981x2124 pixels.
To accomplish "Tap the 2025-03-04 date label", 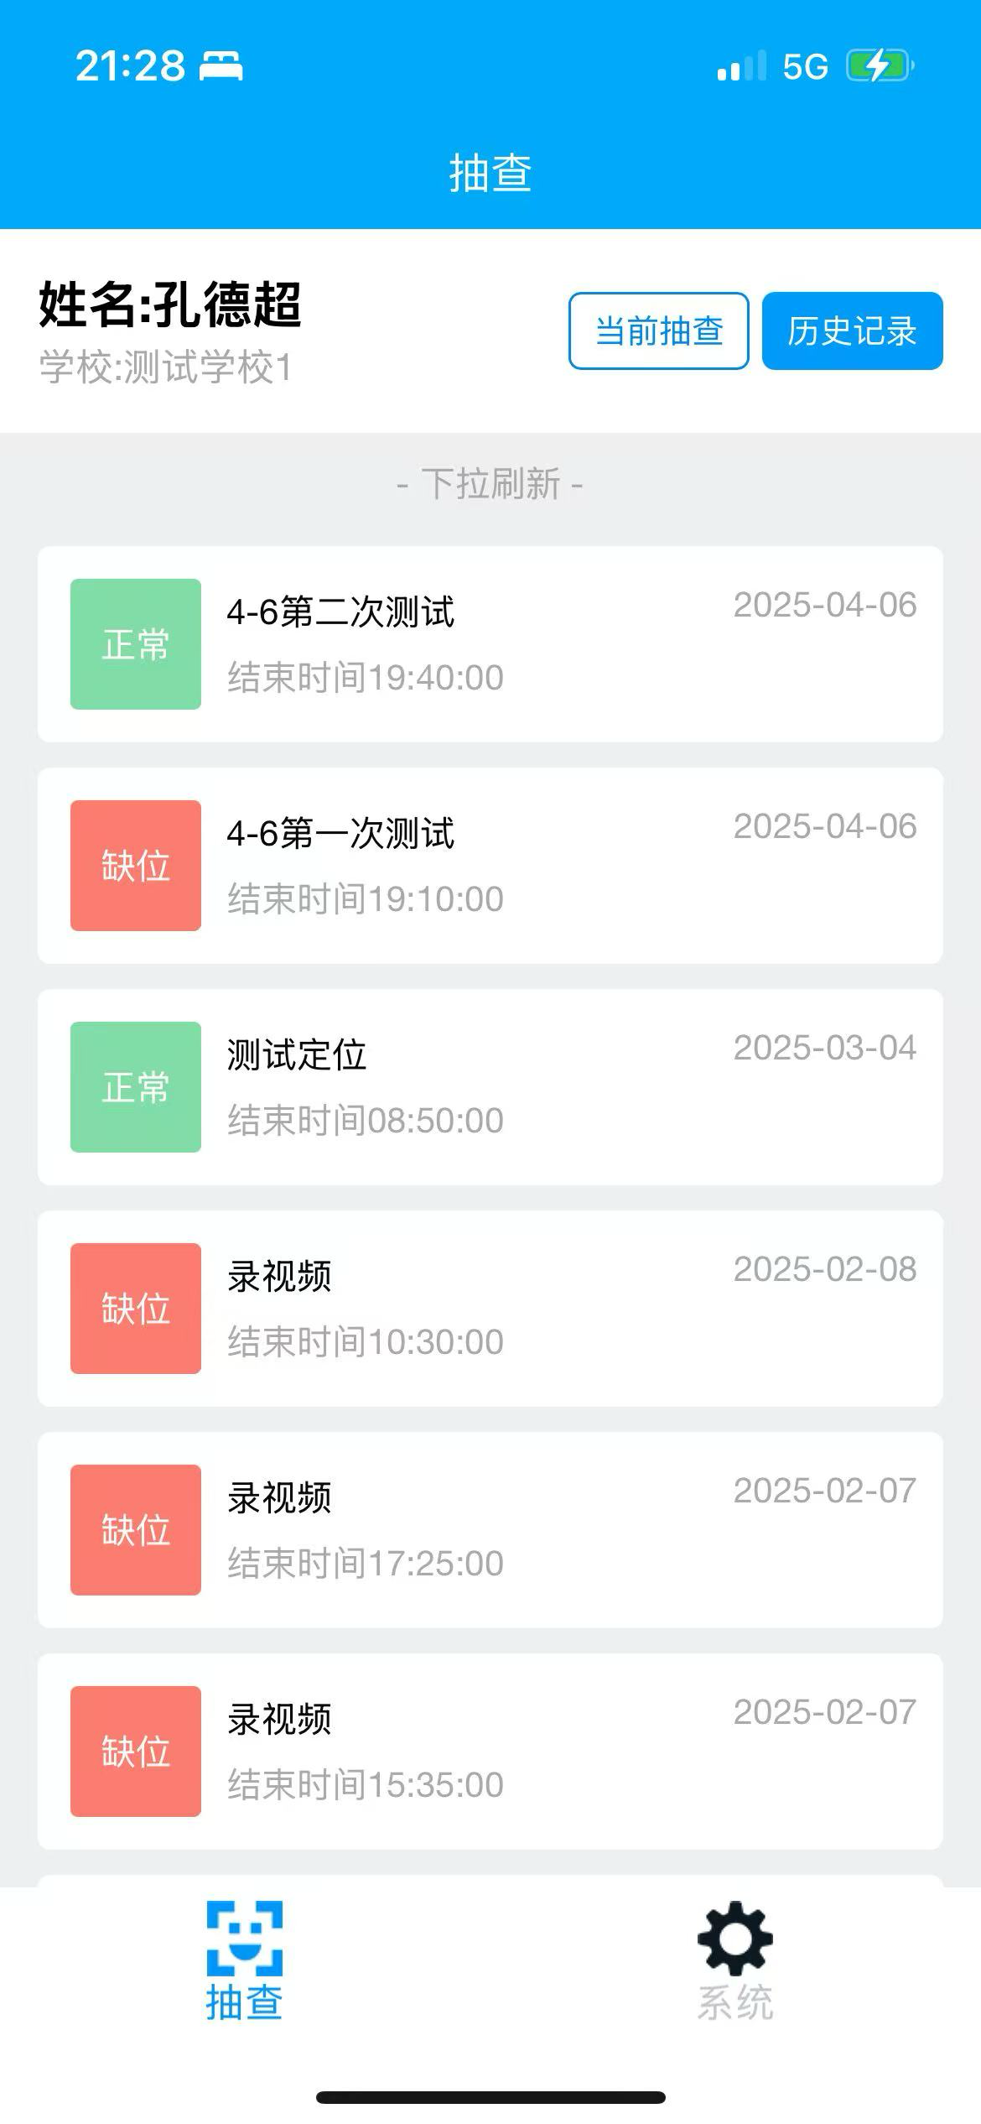I will [825, 1048].
